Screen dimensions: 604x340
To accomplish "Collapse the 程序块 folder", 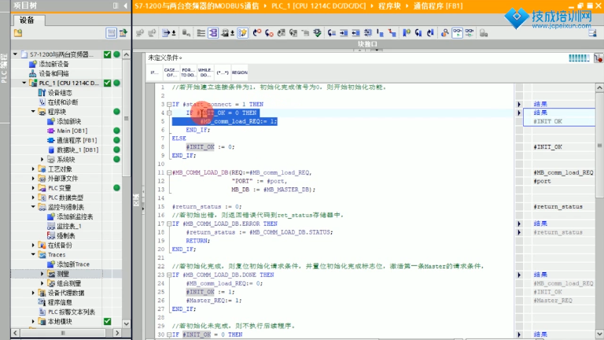I will pyautogui.click(x=34, y=112).
